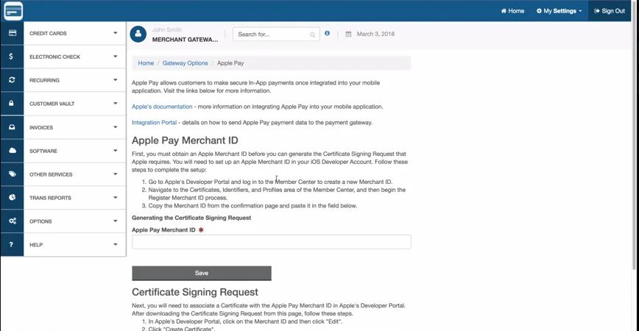Click the blue info icon beside search
This screenshot has height=331, width=639.
pyautogui.click(x=327, y=34)
